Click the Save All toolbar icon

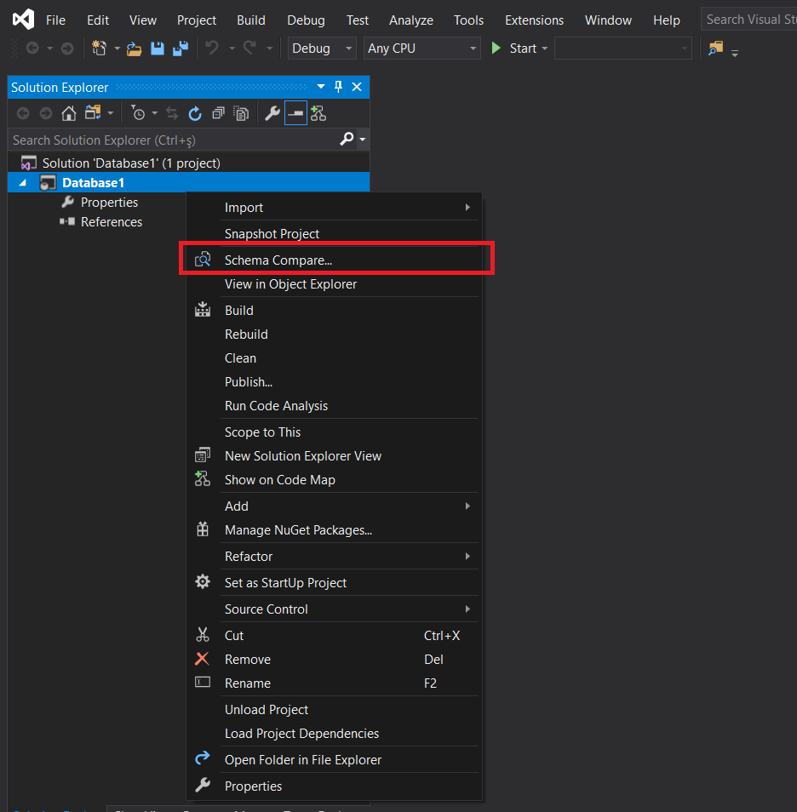click(180, 49)
